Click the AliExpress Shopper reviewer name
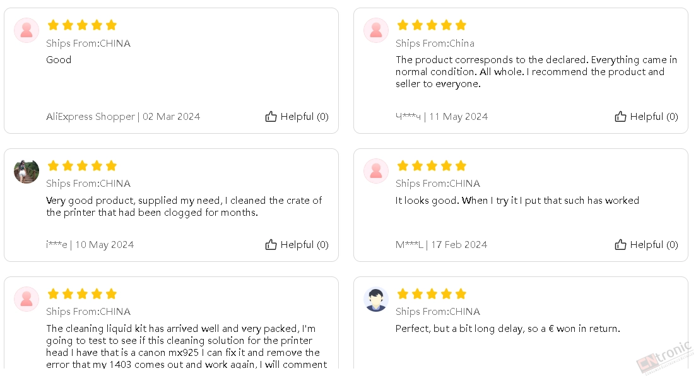Image resolution: width=696 pixels, height=378 pixels. coord(91,117)
